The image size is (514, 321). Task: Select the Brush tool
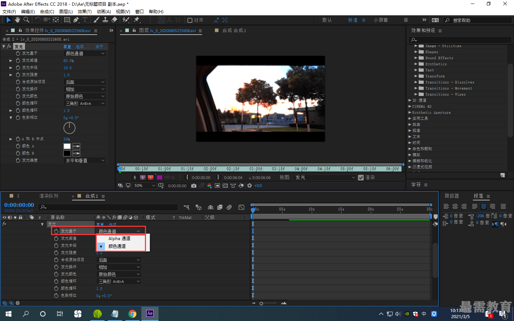click(96, 20)
